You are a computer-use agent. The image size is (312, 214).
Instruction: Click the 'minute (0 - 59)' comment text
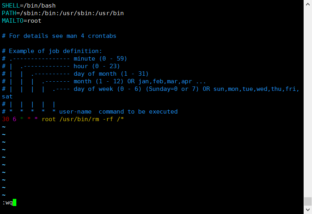pyautogui.click(x=100, y=59)
